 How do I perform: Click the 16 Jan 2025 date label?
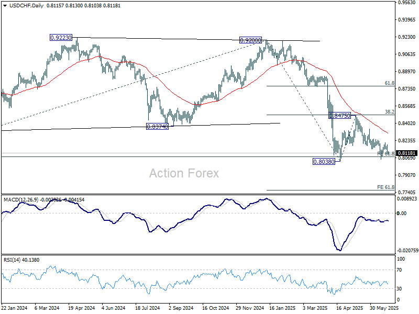(282, 308)
